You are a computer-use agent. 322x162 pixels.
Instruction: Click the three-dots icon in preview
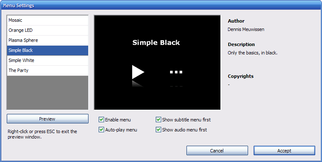tap(176, 72)
